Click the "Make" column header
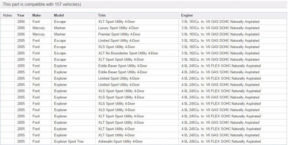Image resolution: width=288 pixels, height=145 pixels. (37, 16)
